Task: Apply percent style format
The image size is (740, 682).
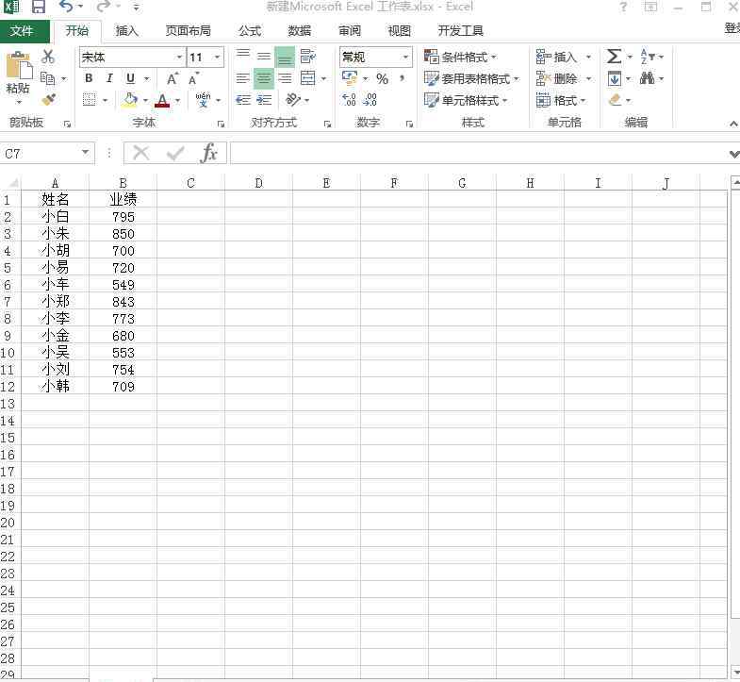Action: [383, 78]
